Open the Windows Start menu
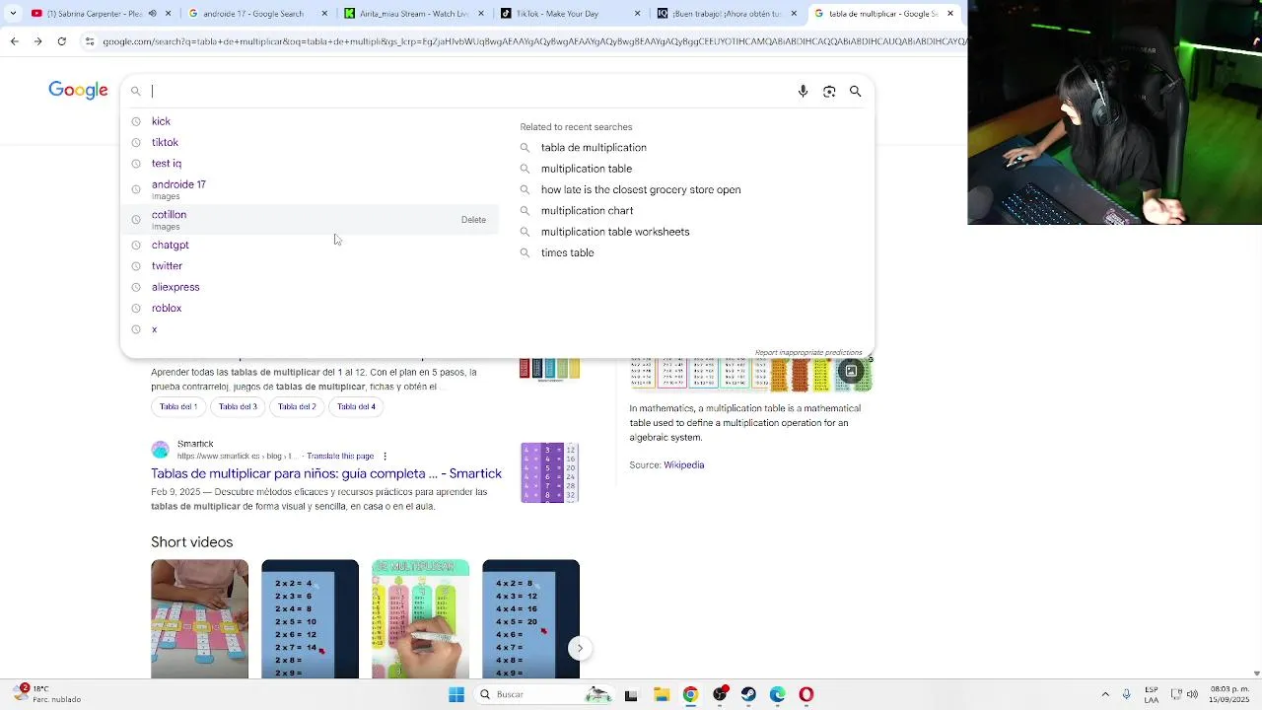 click(456, 695)
